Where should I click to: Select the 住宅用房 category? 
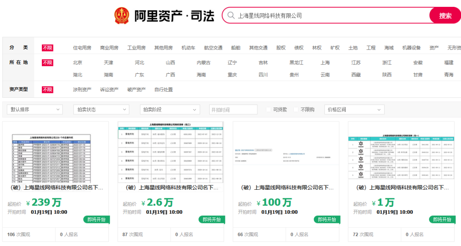82,48
